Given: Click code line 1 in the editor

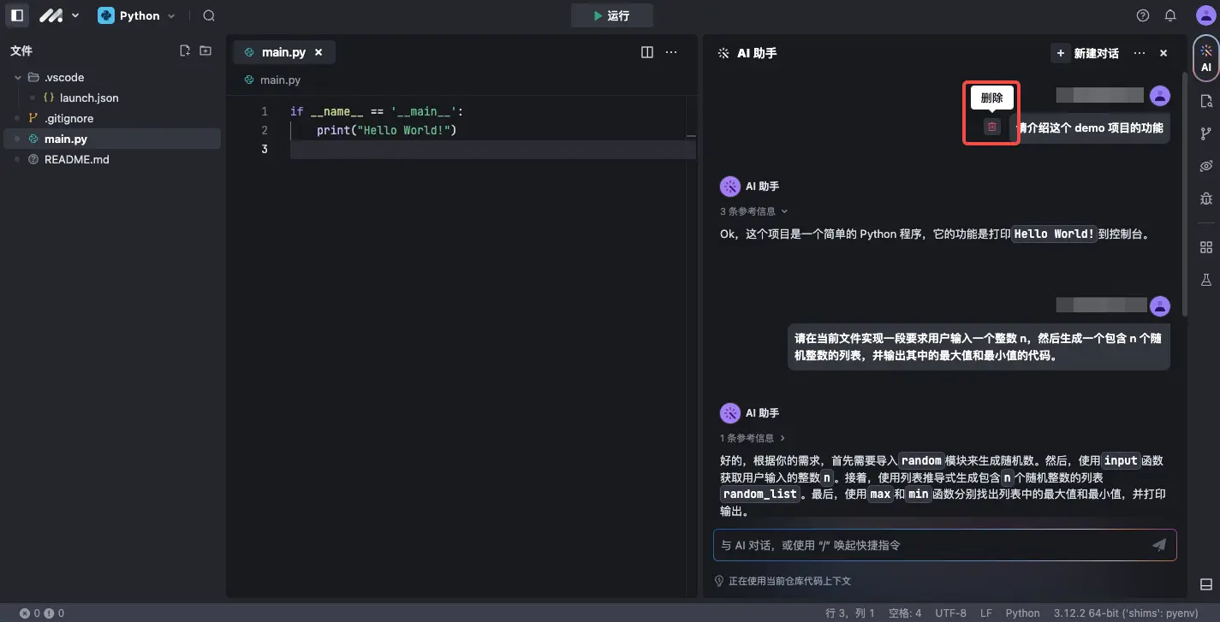Looking at the screenshot, I should 377,111.
